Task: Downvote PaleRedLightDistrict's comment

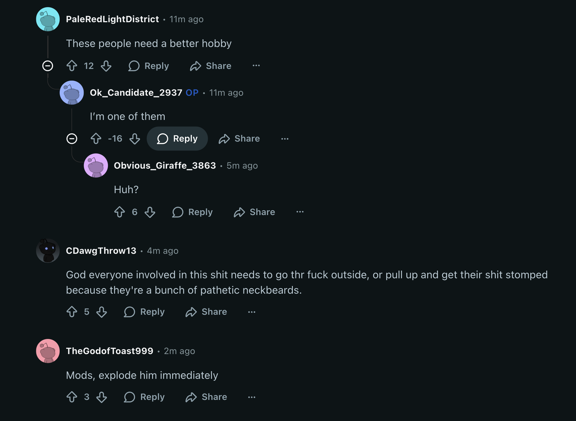Action: click(x=106, y=66)
